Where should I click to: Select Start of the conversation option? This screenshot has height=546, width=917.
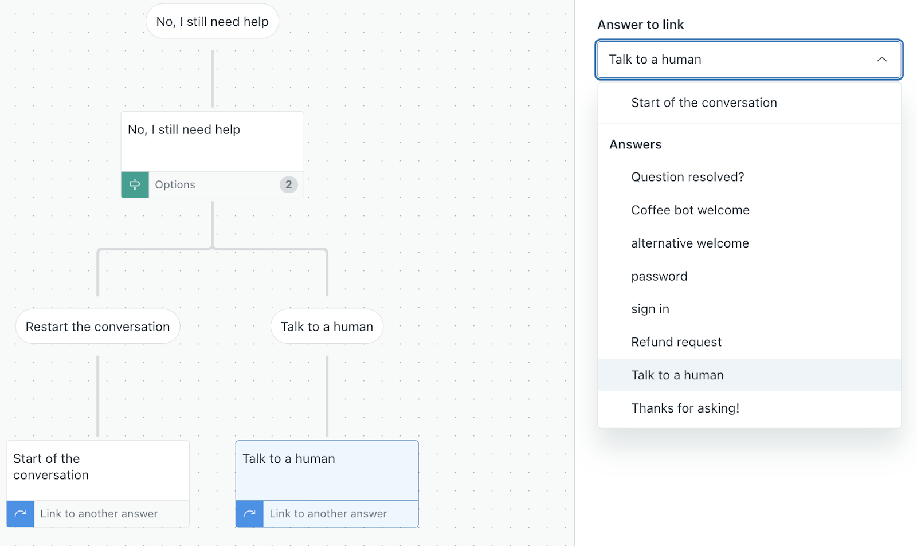pos(704,103)
